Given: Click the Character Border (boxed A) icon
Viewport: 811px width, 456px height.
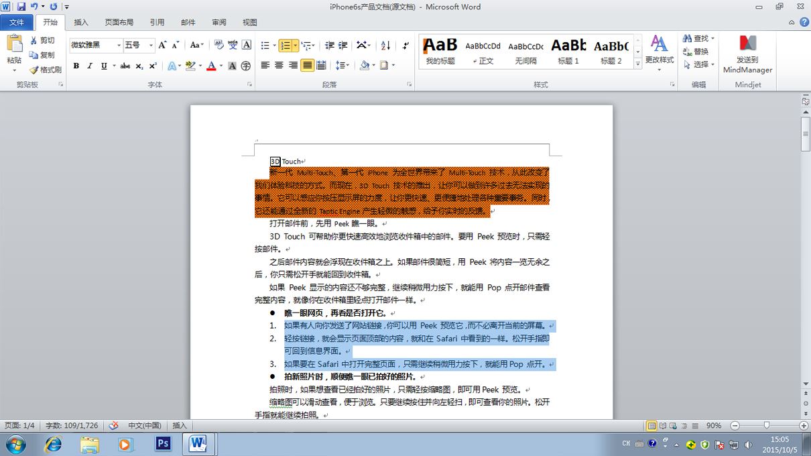Looking at the screenshot, I should tap(247, 45).
